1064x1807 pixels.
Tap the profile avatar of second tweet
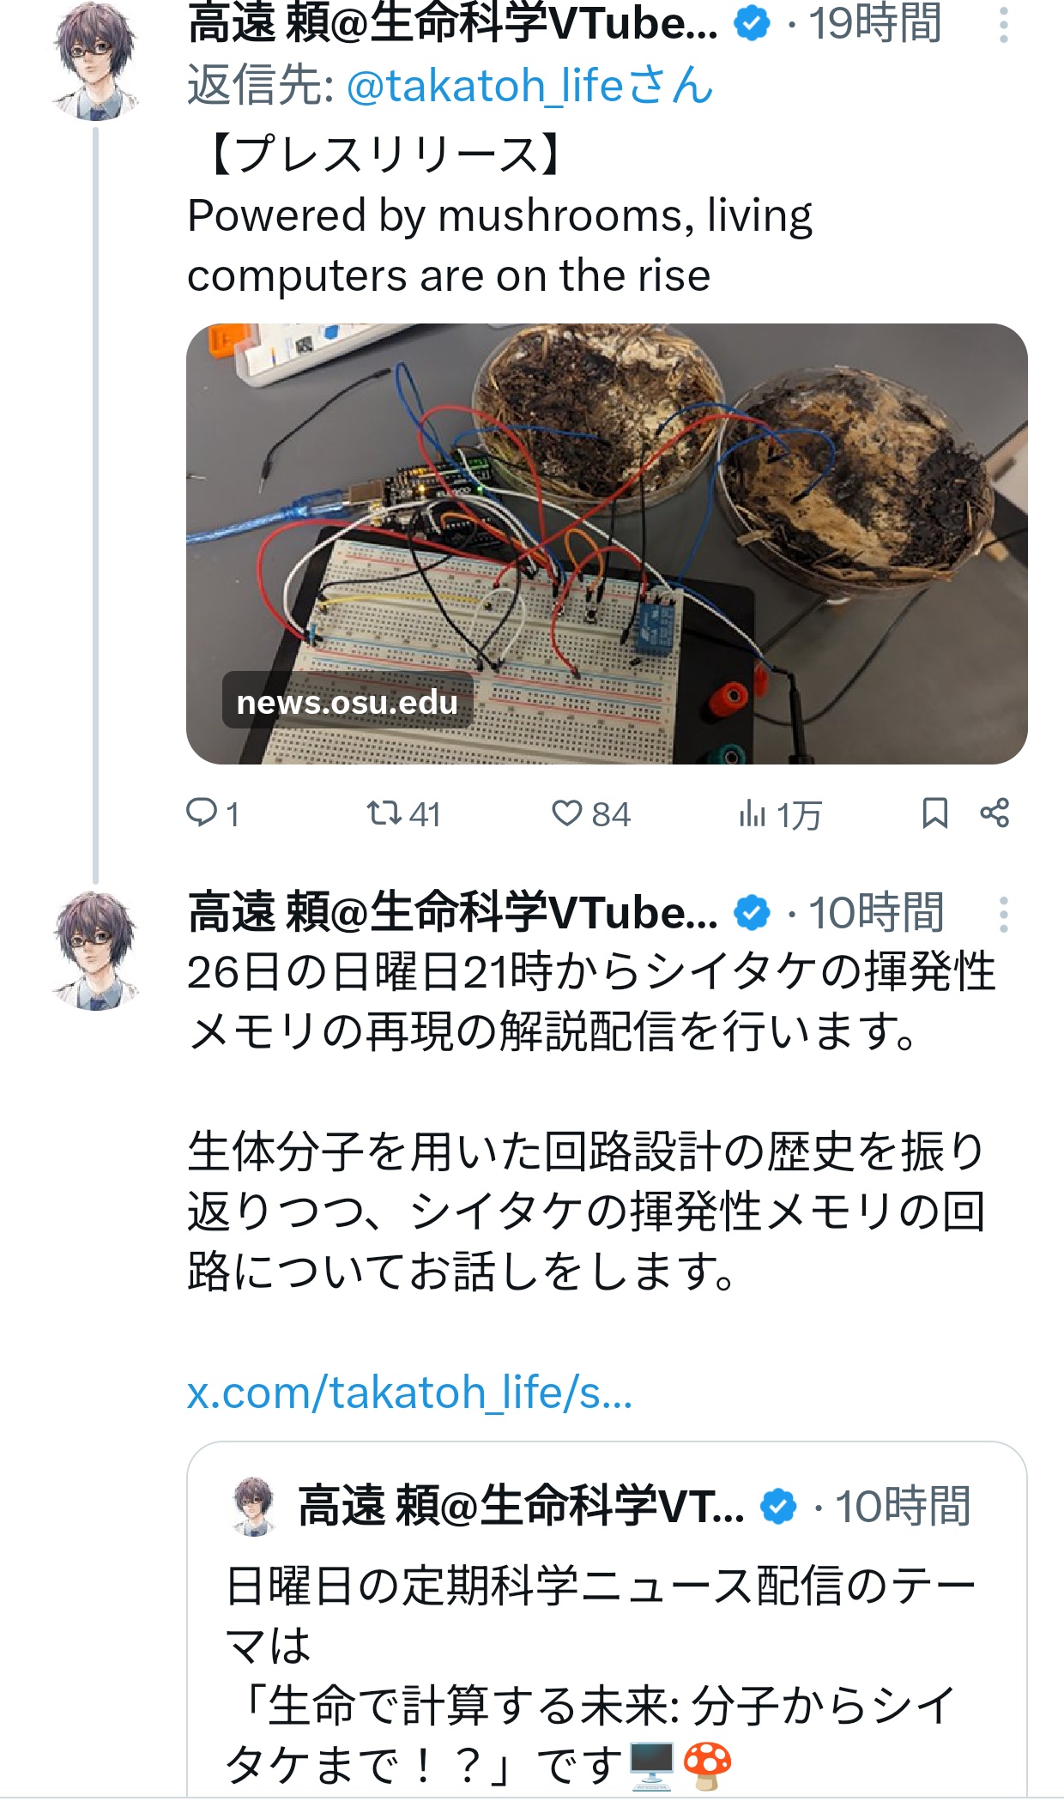(95, 951)
